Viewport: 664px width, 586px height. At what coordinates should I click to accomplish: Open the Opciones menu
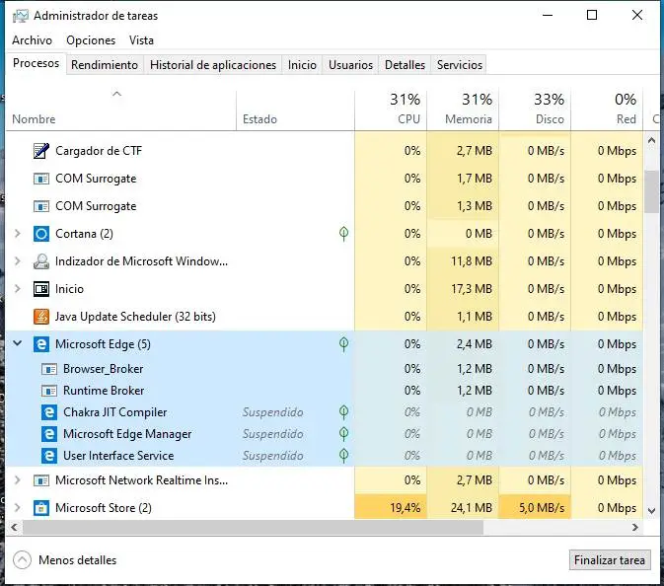tap(91, 40)
